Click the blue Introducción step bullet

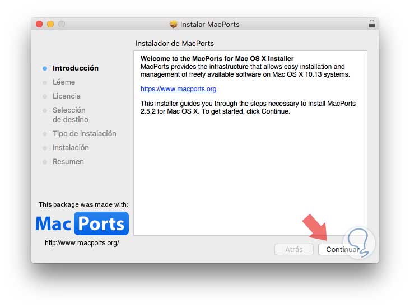(45, 68)
